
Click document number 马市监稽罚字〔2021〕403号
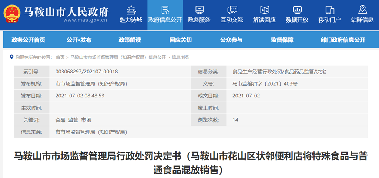tap(265, 84)
